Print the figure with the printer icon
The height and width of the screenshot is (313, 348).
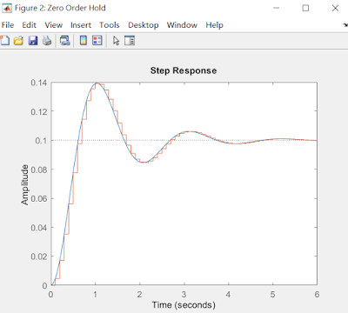pos(47,41)
